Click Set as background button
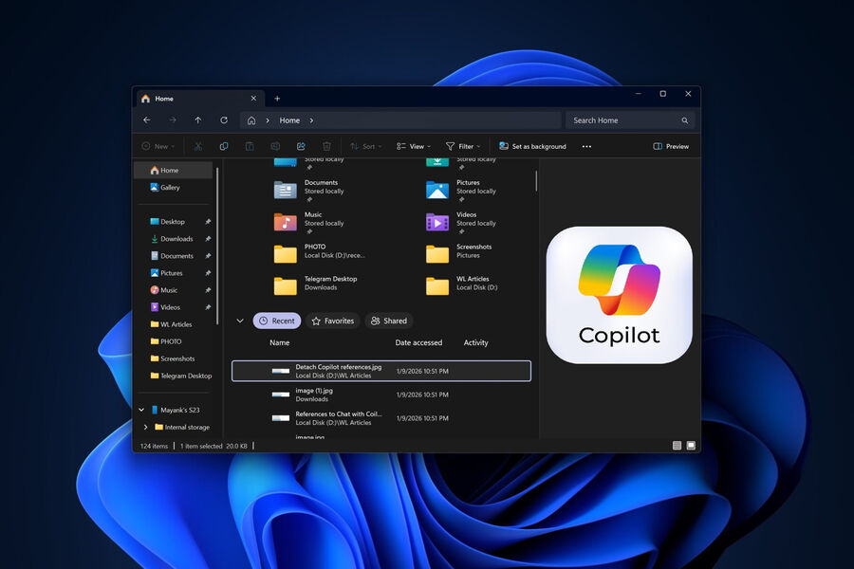This screenshot has width=854, height=569. pyautogui.click(x=532, y=146)
